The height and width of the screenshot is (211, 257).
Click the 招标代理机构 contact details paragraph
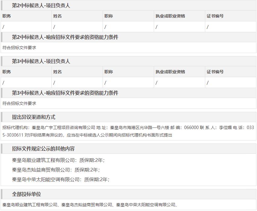(x=128, y=131)
